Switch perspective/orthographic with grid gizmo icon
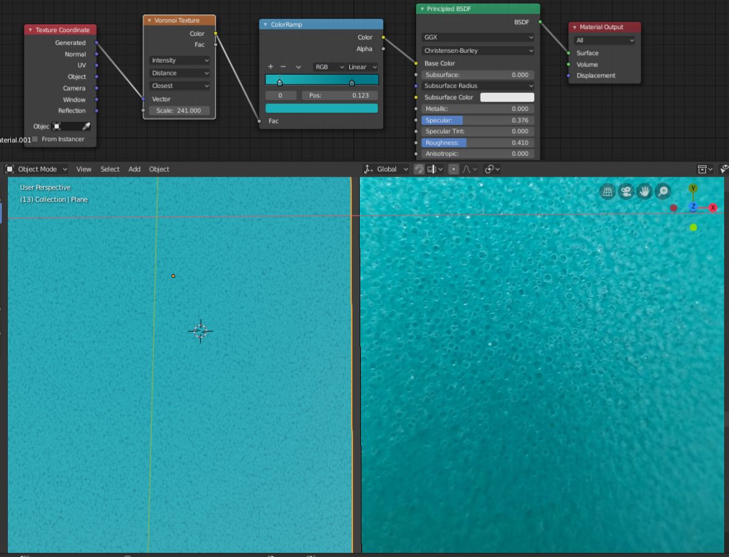 (607, 192)
